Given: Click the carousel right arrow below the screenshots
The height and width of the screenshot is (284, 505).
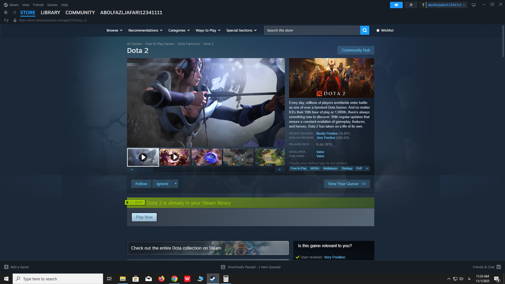Looking at the screenshot, I should 280,169.
